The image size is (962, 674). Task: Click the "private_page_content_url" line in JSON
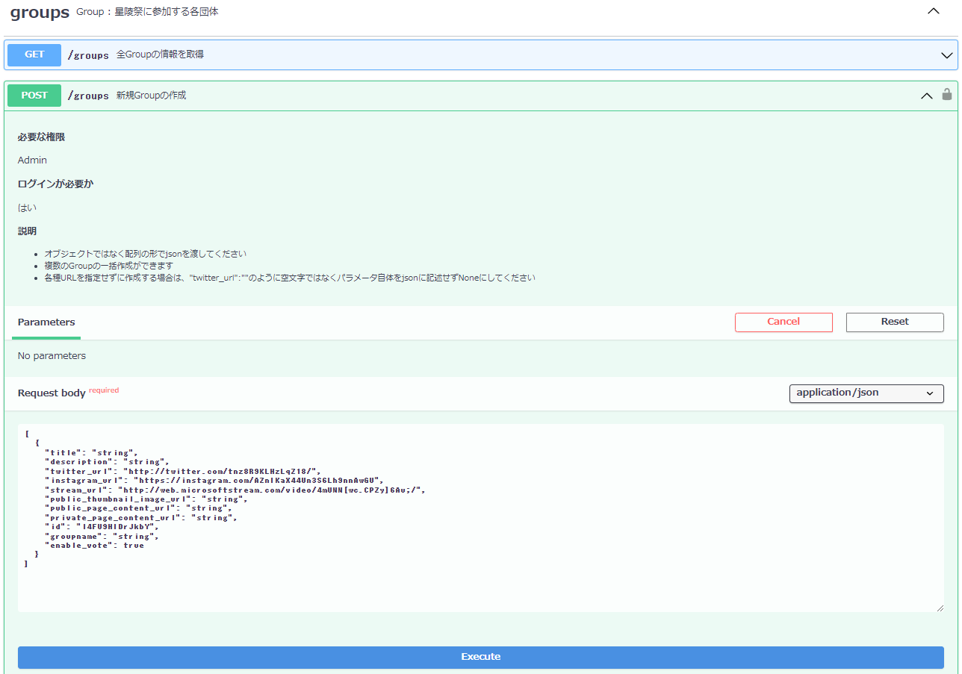(x=140, y=518)
